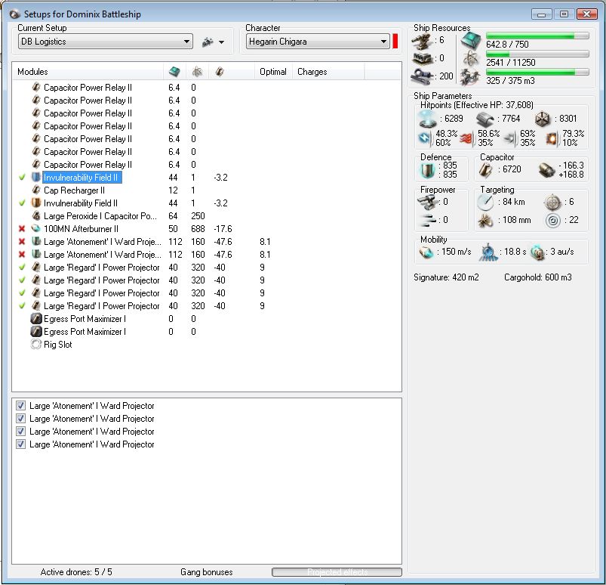Uncheck the bottommost Ward Projector checkbox in projected list
The image size is (606, 585).
20,444
